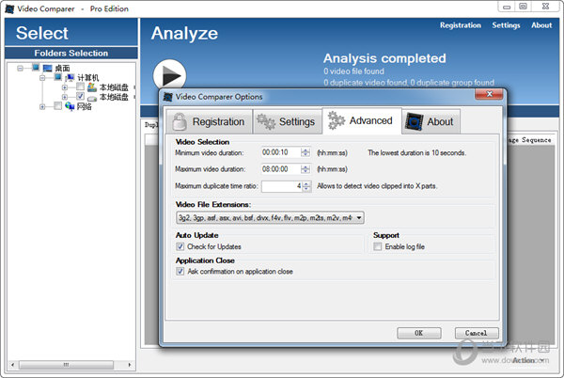Click the Windows-logo local disk drive icon
The height and width of the screenshot is (378, 564).
coord(92,87)
